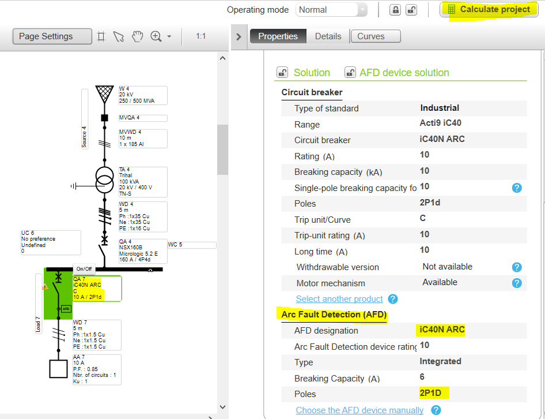Click the Range value Acti9 iC40

pyautogui.click(x=440, y=123)
